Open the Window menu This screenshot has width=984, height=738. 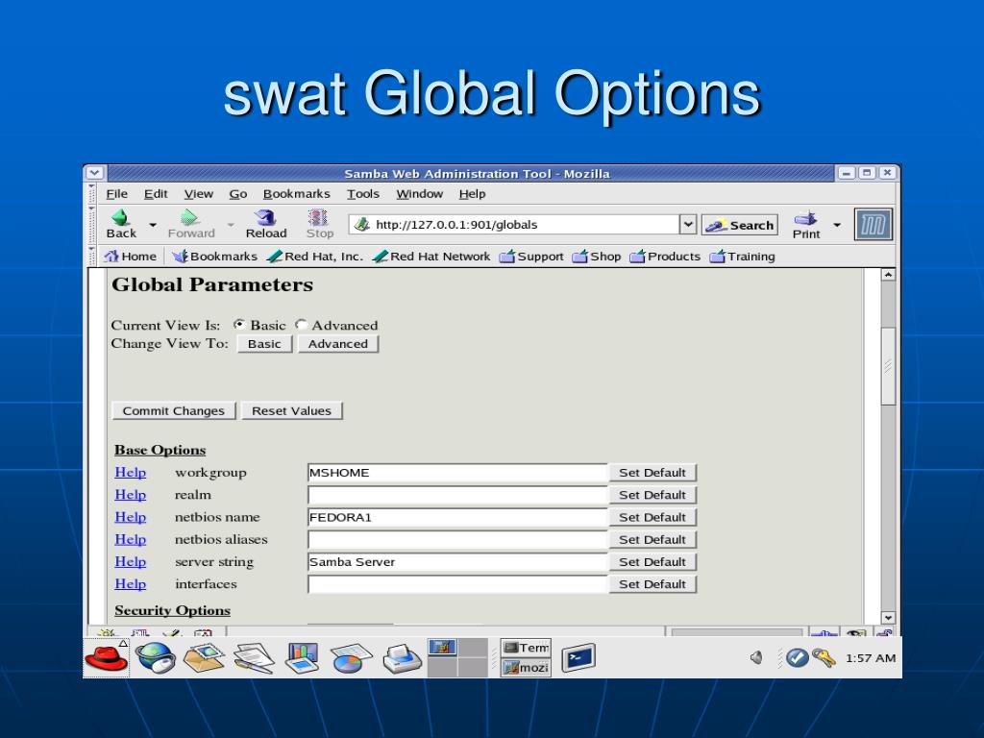pos(419,194)
